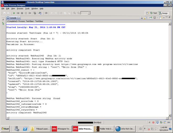This screenshot has height=133, width=173.
Task: Click the Zoom in magnifier icon
Action: [x=75, y=13]
